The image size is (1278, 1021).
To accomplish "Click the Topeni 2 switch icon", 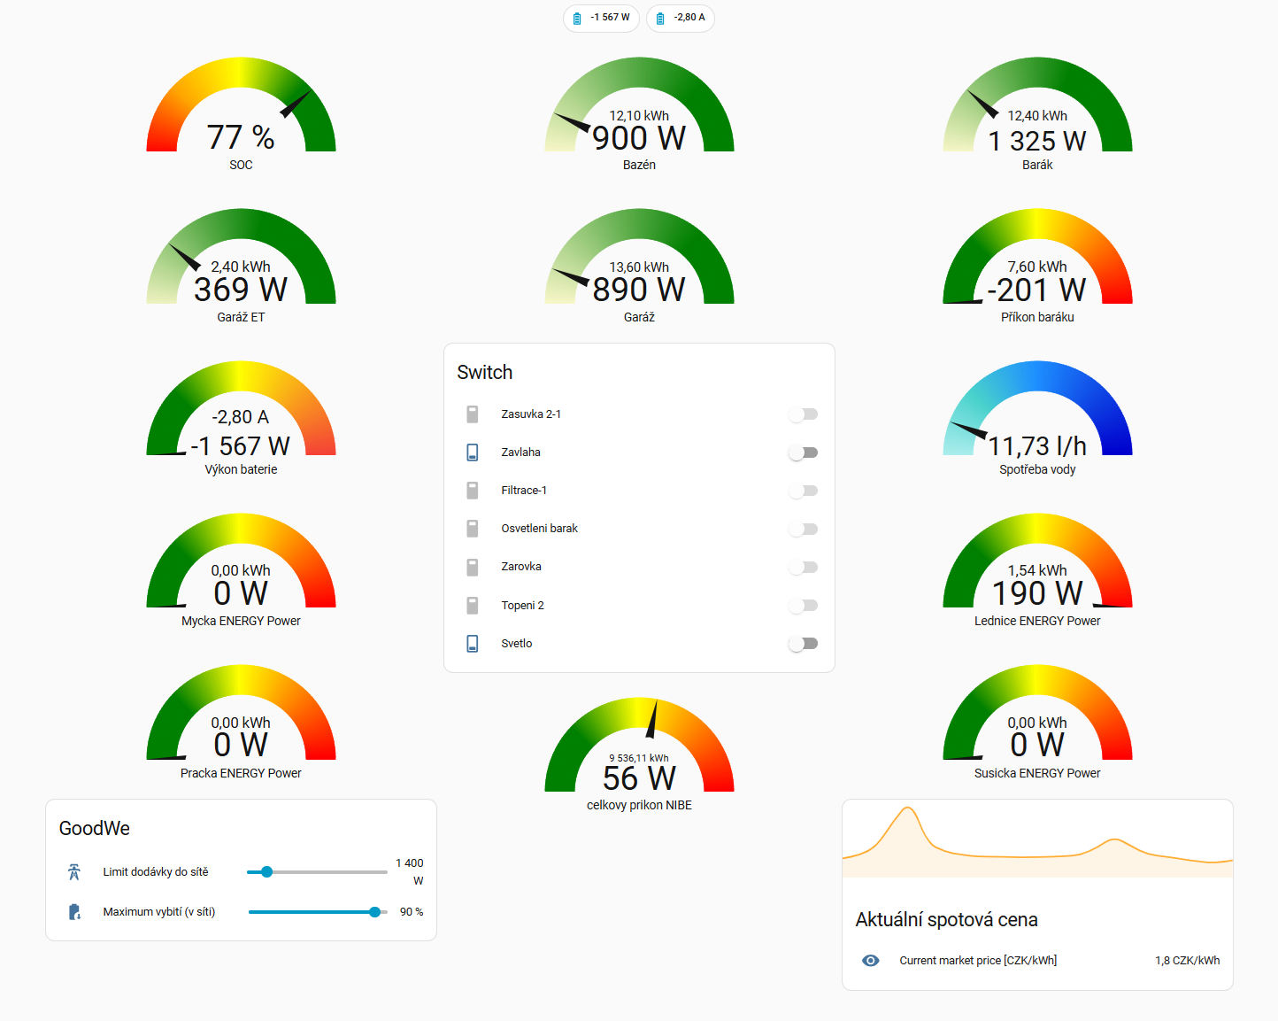I will pyautogui.click(x=473, y=606).
